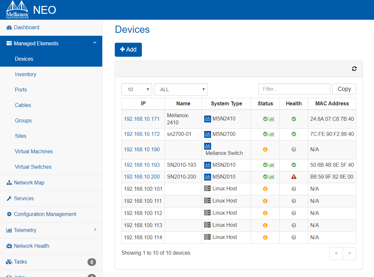Sort by the MAC Address column header
Image resolution: width=374 pixels, height=277 pixels.
(x=332, y=104)
